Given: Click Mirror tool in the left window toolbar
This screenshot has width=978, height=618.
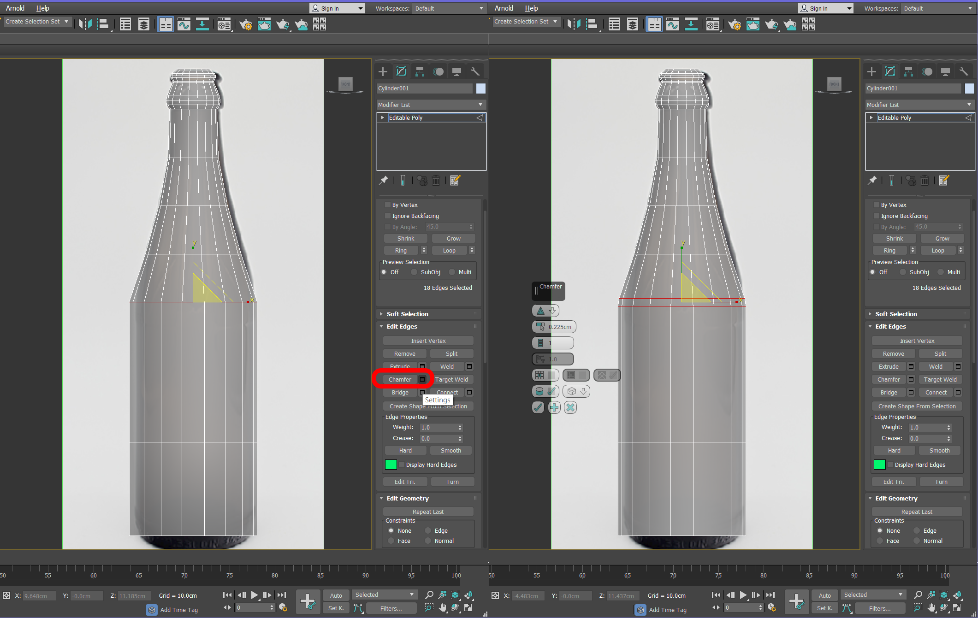Looking at the screenshot, I should [84, 24].
